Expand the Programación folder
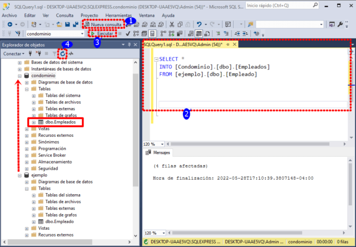The width and height of the screenshot is (356, 247). coord(27,149)
